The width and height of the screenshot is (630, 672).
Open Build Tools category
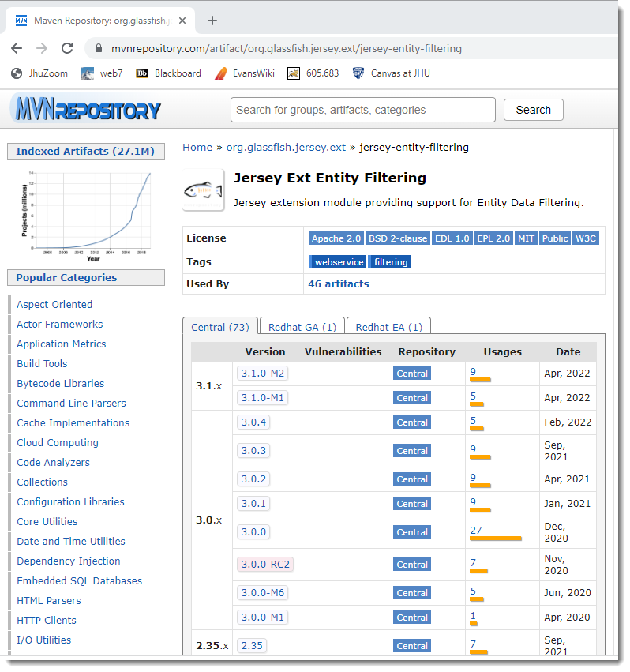coord(42,363)
